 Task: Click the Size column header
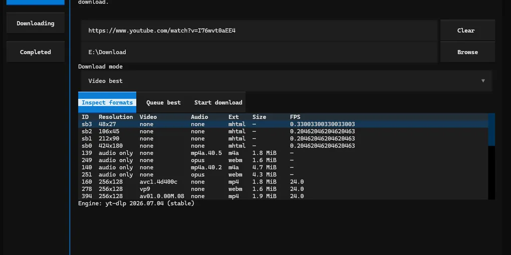click(x=259, y=117)
